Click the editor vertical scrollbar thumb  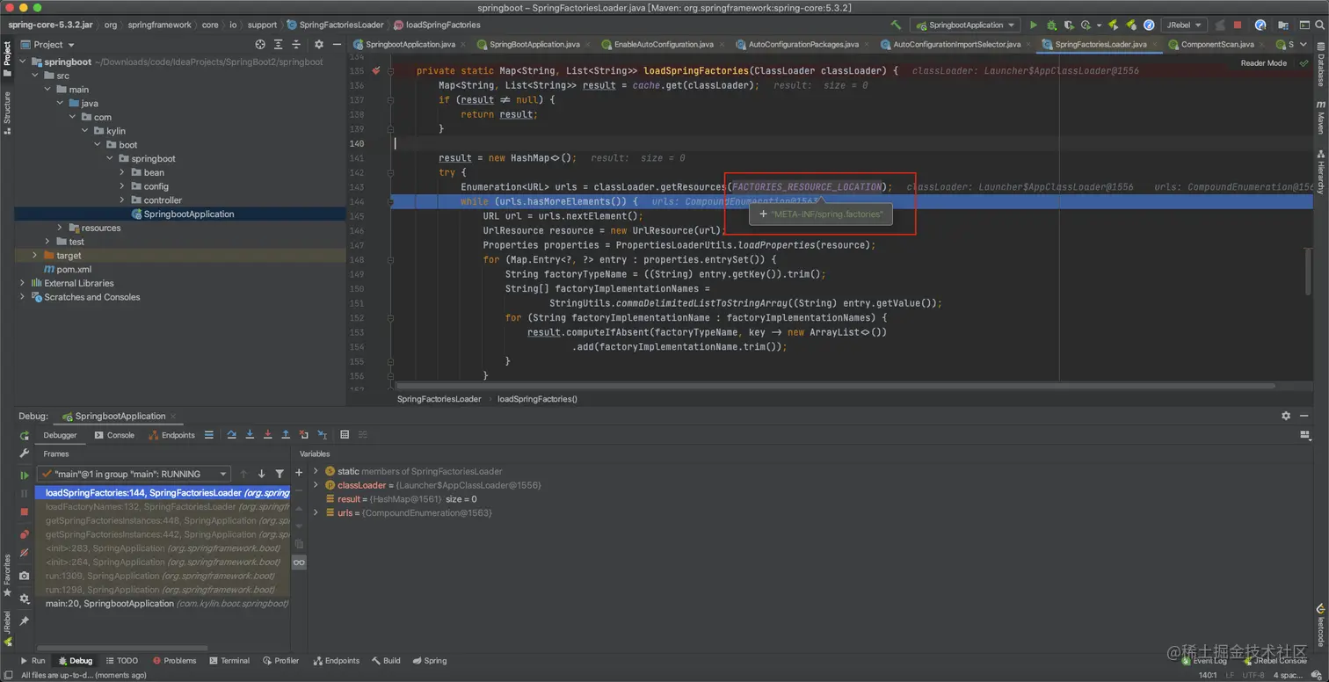pyautogui.click(x=1309, y=270)
